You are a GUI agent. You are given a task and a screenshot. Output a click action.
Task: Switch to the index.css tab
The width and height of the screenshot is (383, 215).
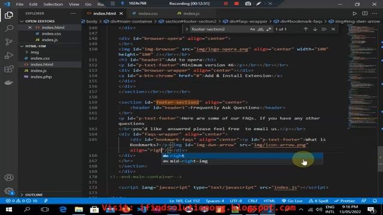(148, 13)
